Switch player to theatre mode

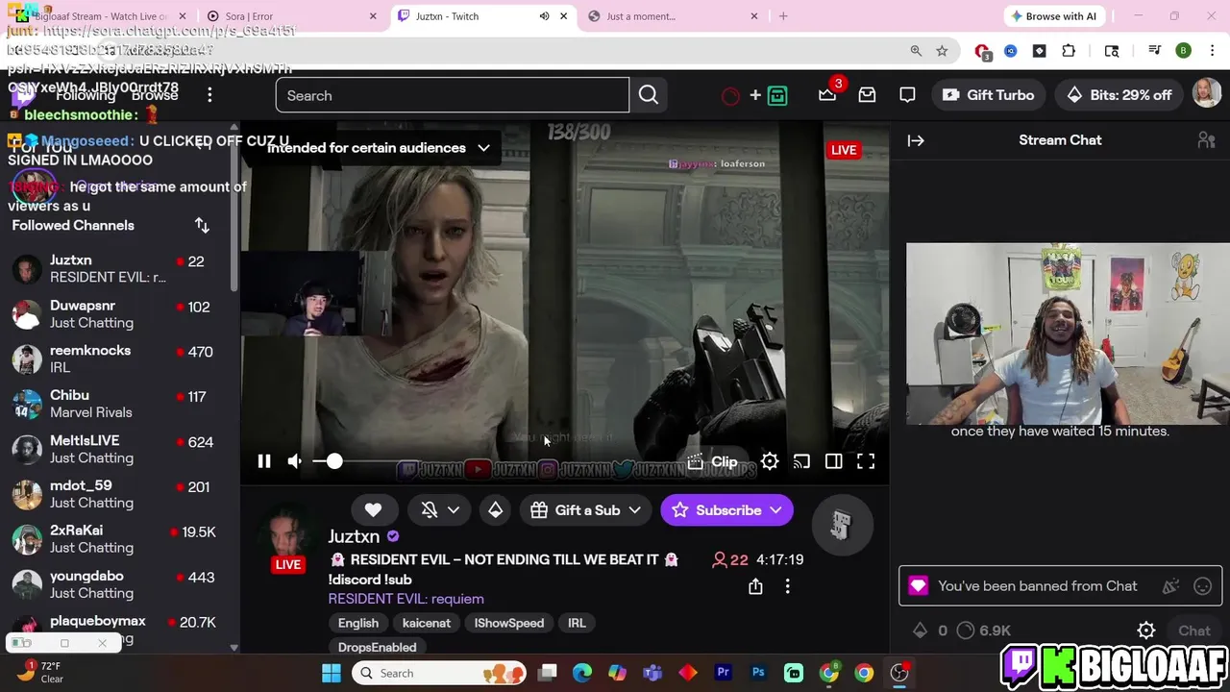point(833,461)
